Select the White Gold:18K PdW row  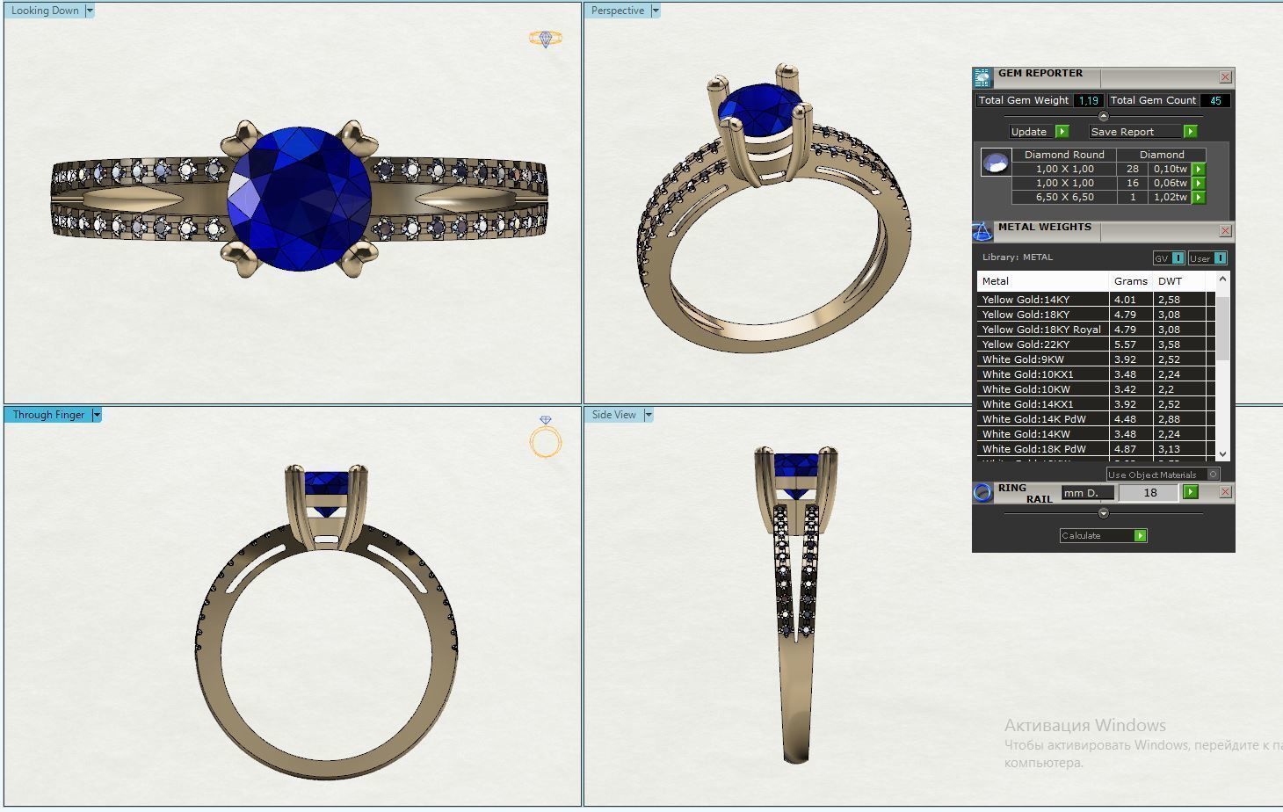click(1096, 449)
